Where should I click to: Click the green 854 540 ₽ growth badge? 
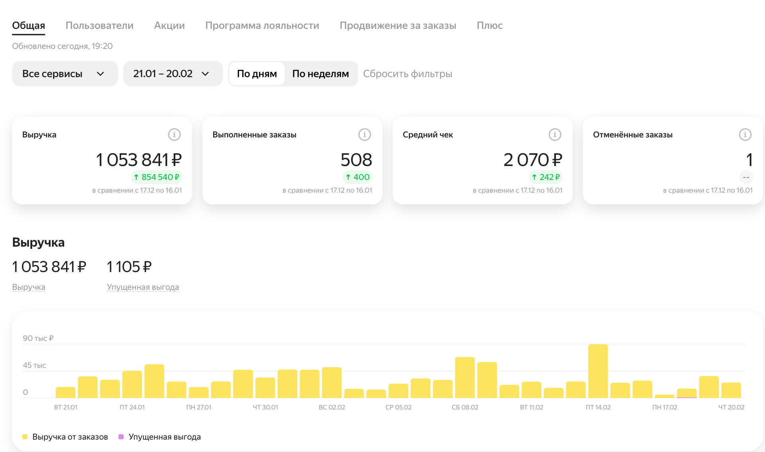(157, 177)
